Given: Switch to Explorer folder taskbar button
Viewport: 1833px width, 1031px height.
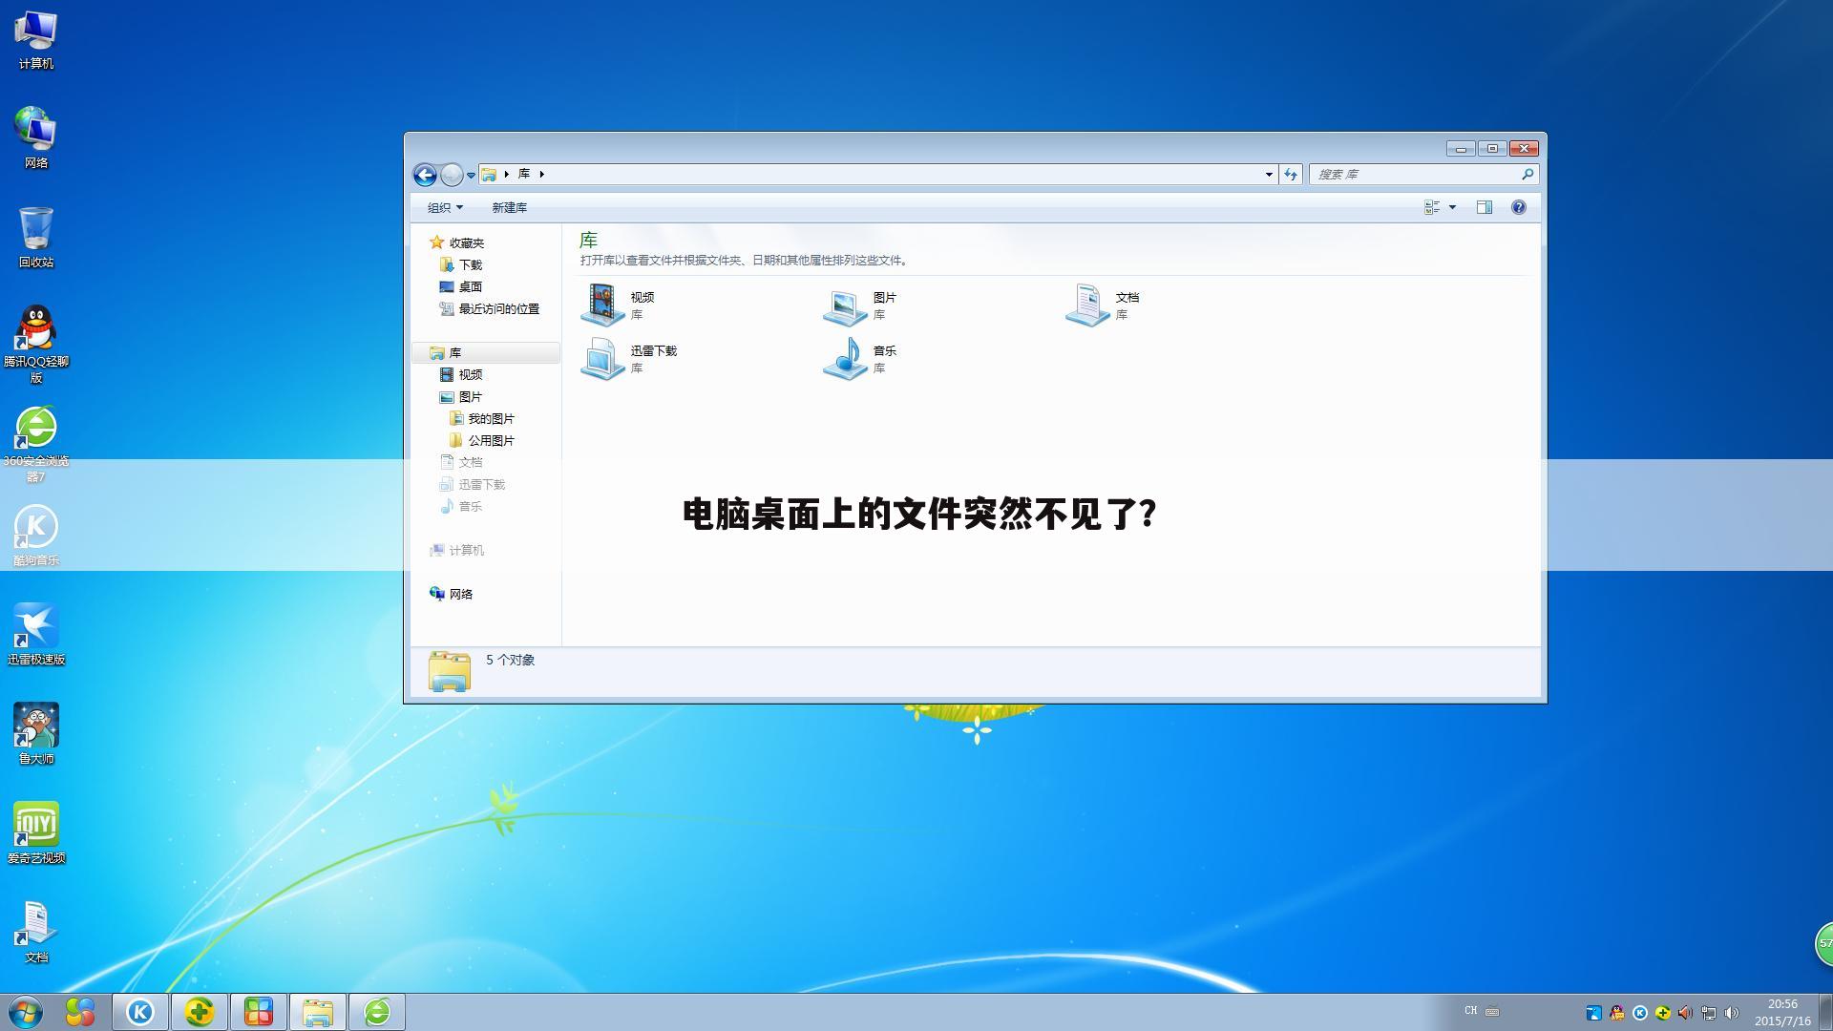Looking at the screenshot, I should point(317,1012).
